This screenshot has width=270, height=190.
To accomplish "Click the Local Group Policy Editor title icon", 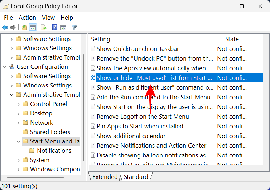I will coord(6,6).
